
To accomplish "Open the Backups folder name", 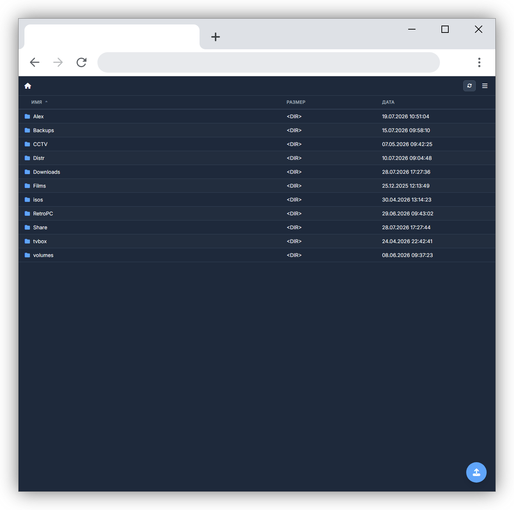I will [x=43, y=130].
